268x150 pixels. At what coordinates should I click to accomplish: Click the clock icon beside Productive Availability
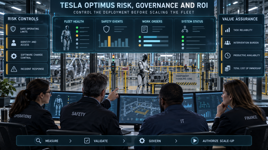(x=227, y=55)
